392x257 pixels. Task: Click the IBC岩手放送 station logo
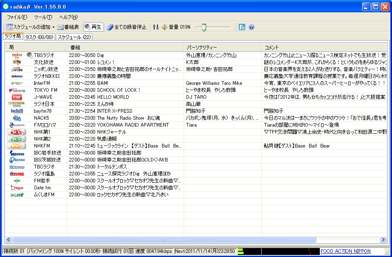click(x=17, y=153)
